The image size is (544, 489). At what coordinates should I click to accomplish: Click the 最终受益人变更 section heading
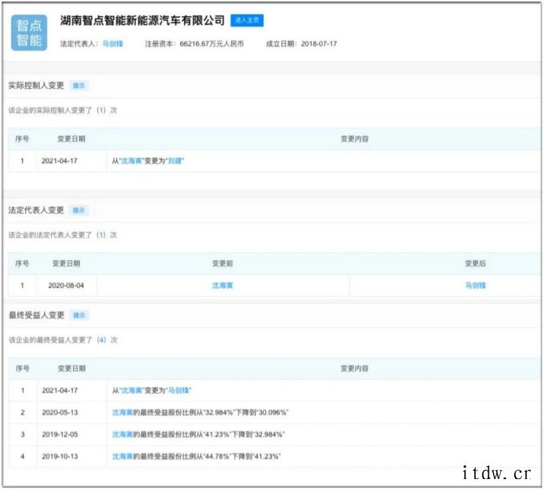click(36, 315)
